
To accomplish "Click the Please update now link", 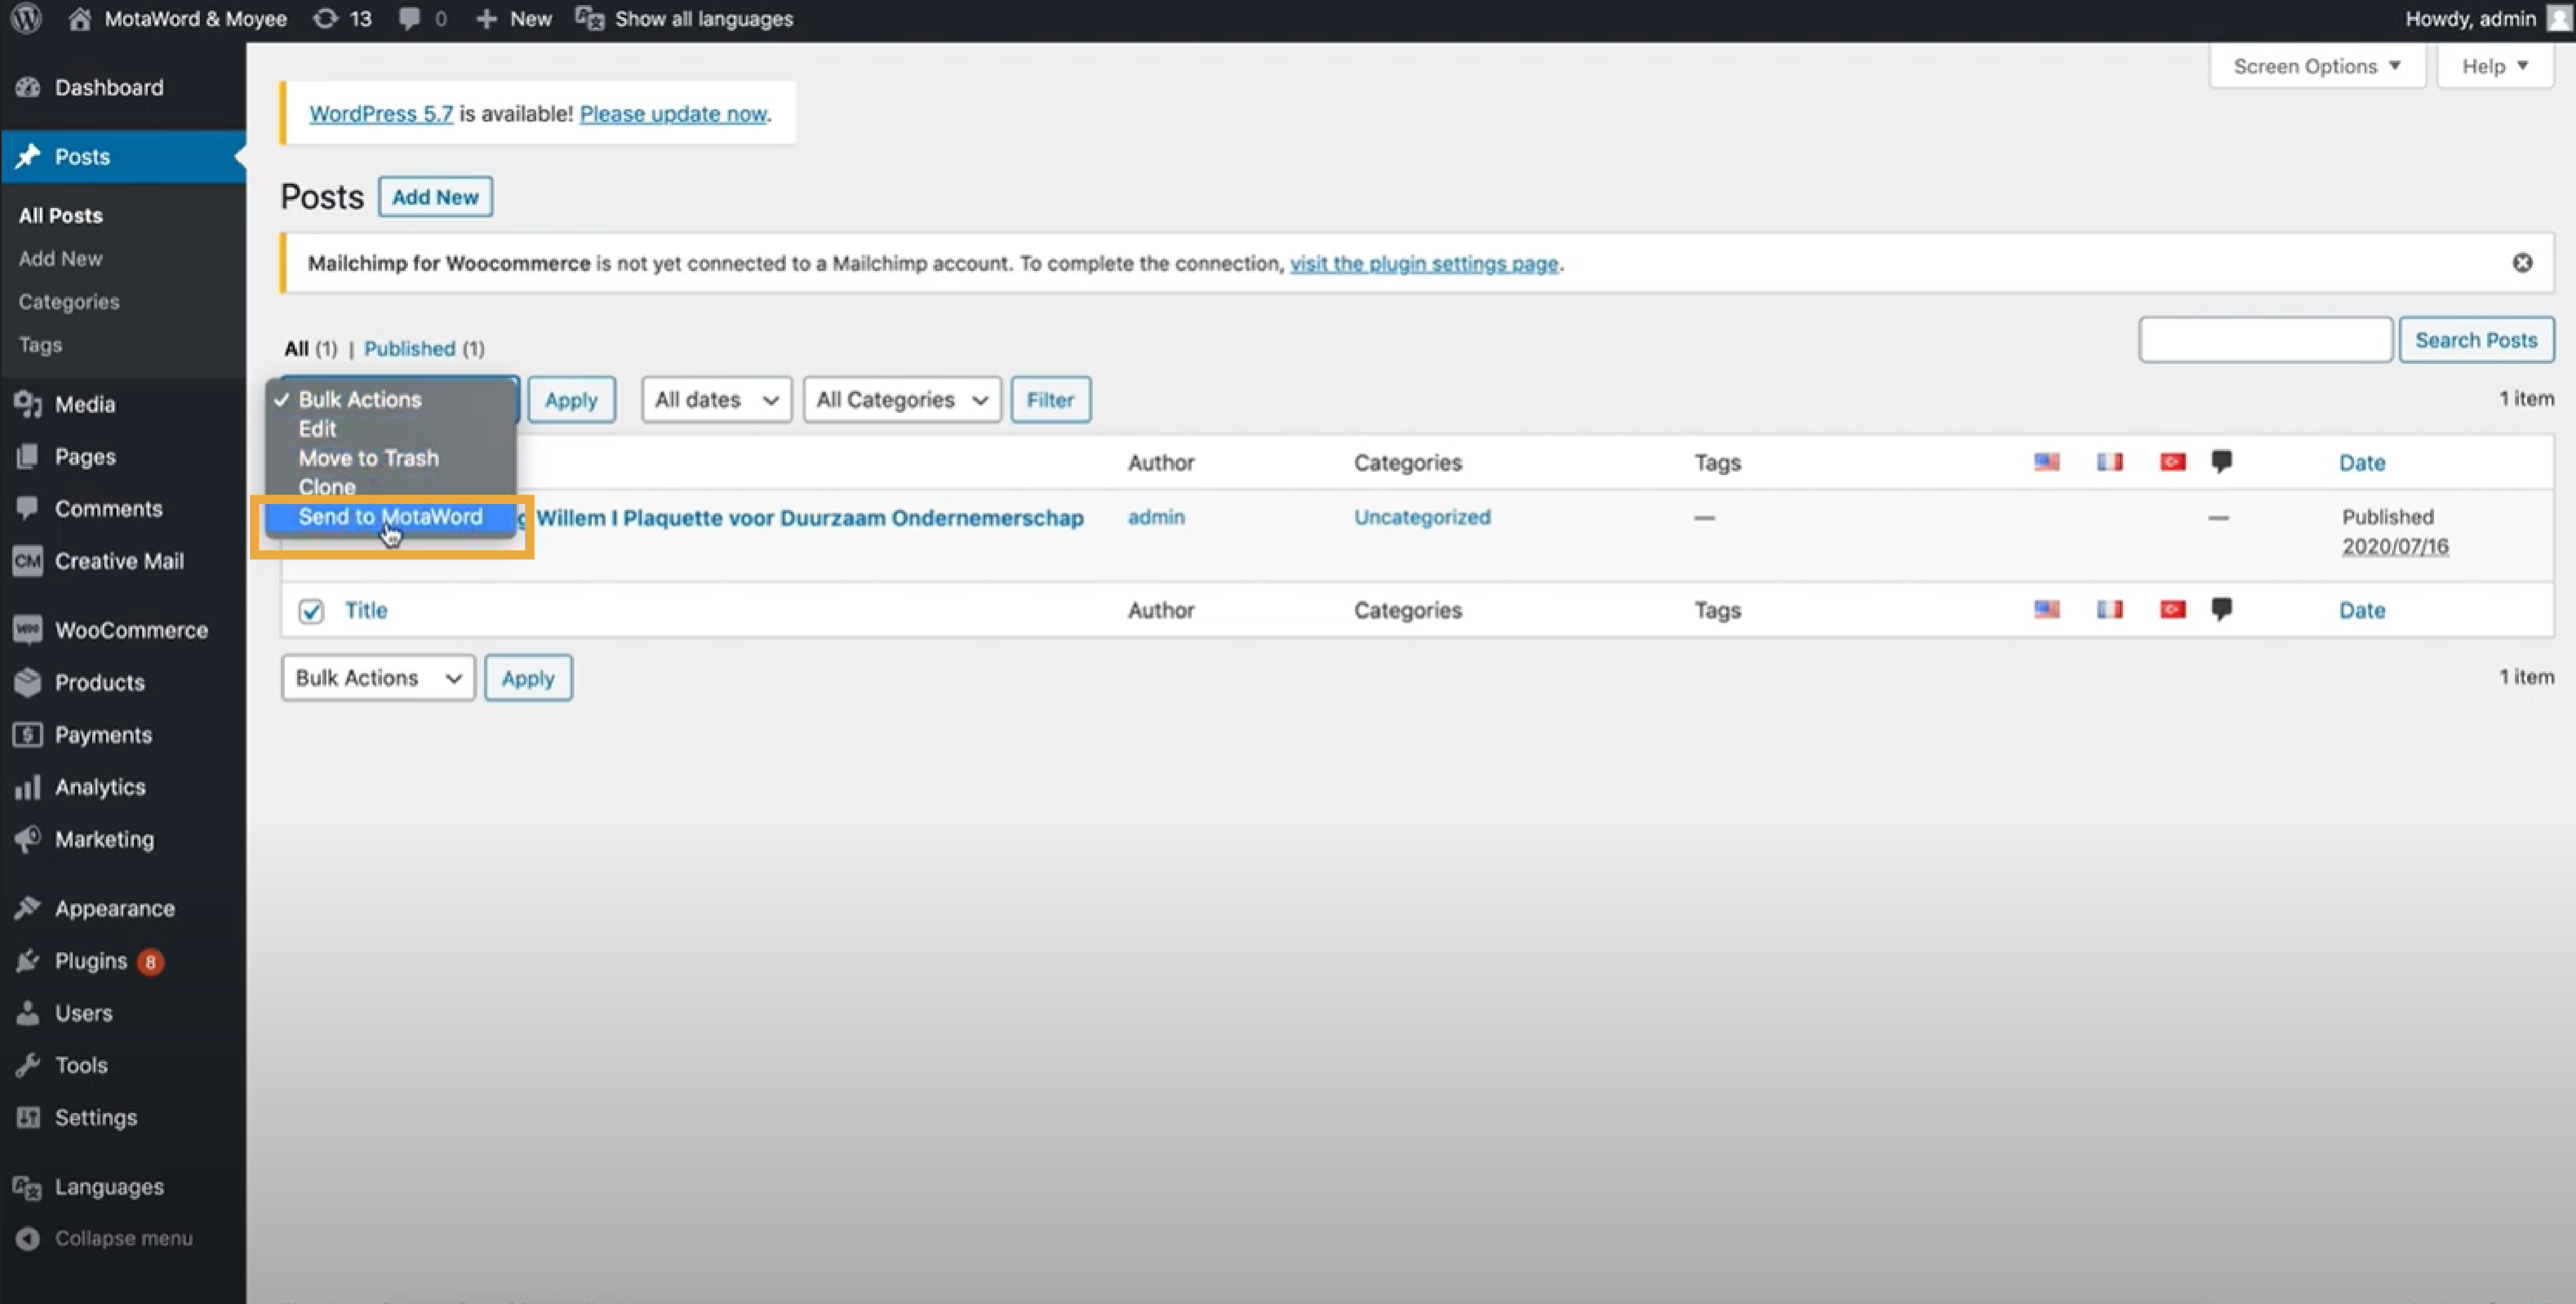I will pos(672,113).
